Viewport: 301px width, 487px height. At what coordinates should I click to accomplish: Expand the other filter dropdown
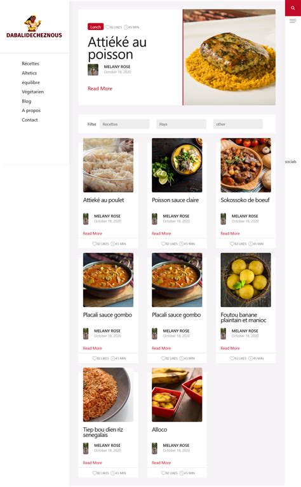click(x=238, y=124)
